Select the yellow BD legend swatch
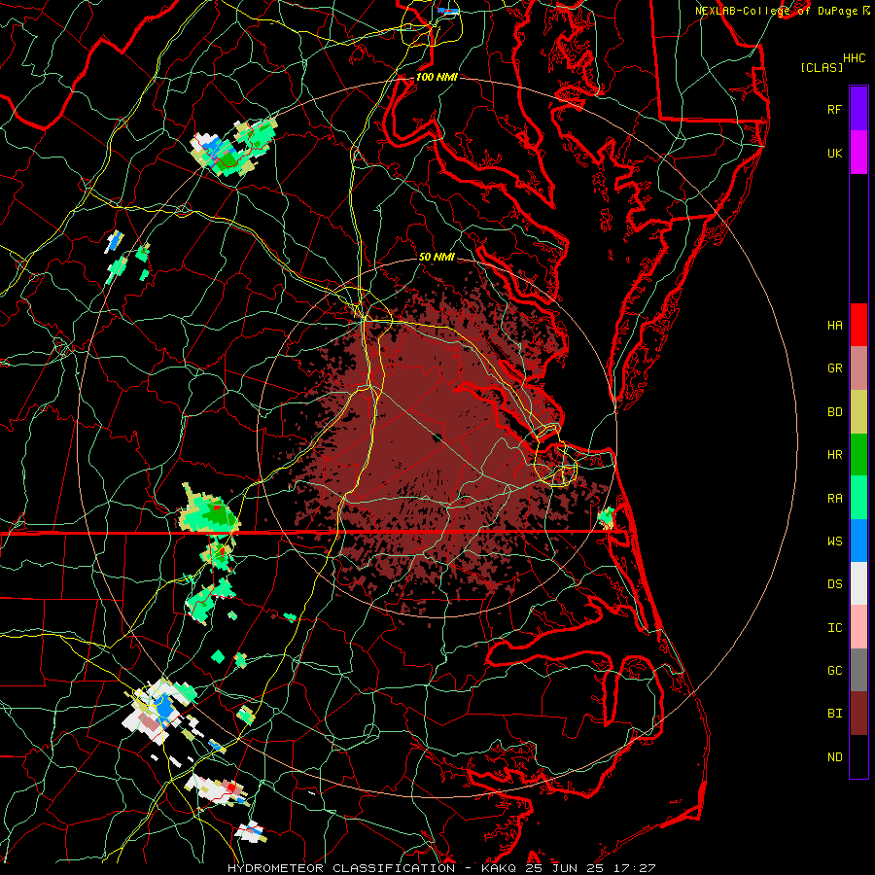Viewport: 875px width, 875px height. coord(858,412)
